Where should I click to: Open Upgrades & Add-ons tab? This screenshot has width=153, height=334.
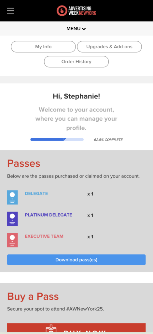[x=109, y=47]
